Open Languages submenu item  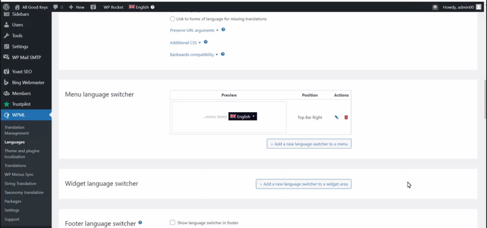tap(15, 142)
